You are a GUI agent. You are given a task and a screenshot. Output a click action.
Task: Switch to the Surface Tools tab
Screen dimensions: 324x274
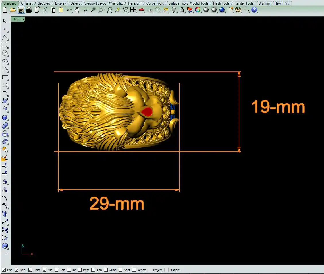click(x=178, y=3)
